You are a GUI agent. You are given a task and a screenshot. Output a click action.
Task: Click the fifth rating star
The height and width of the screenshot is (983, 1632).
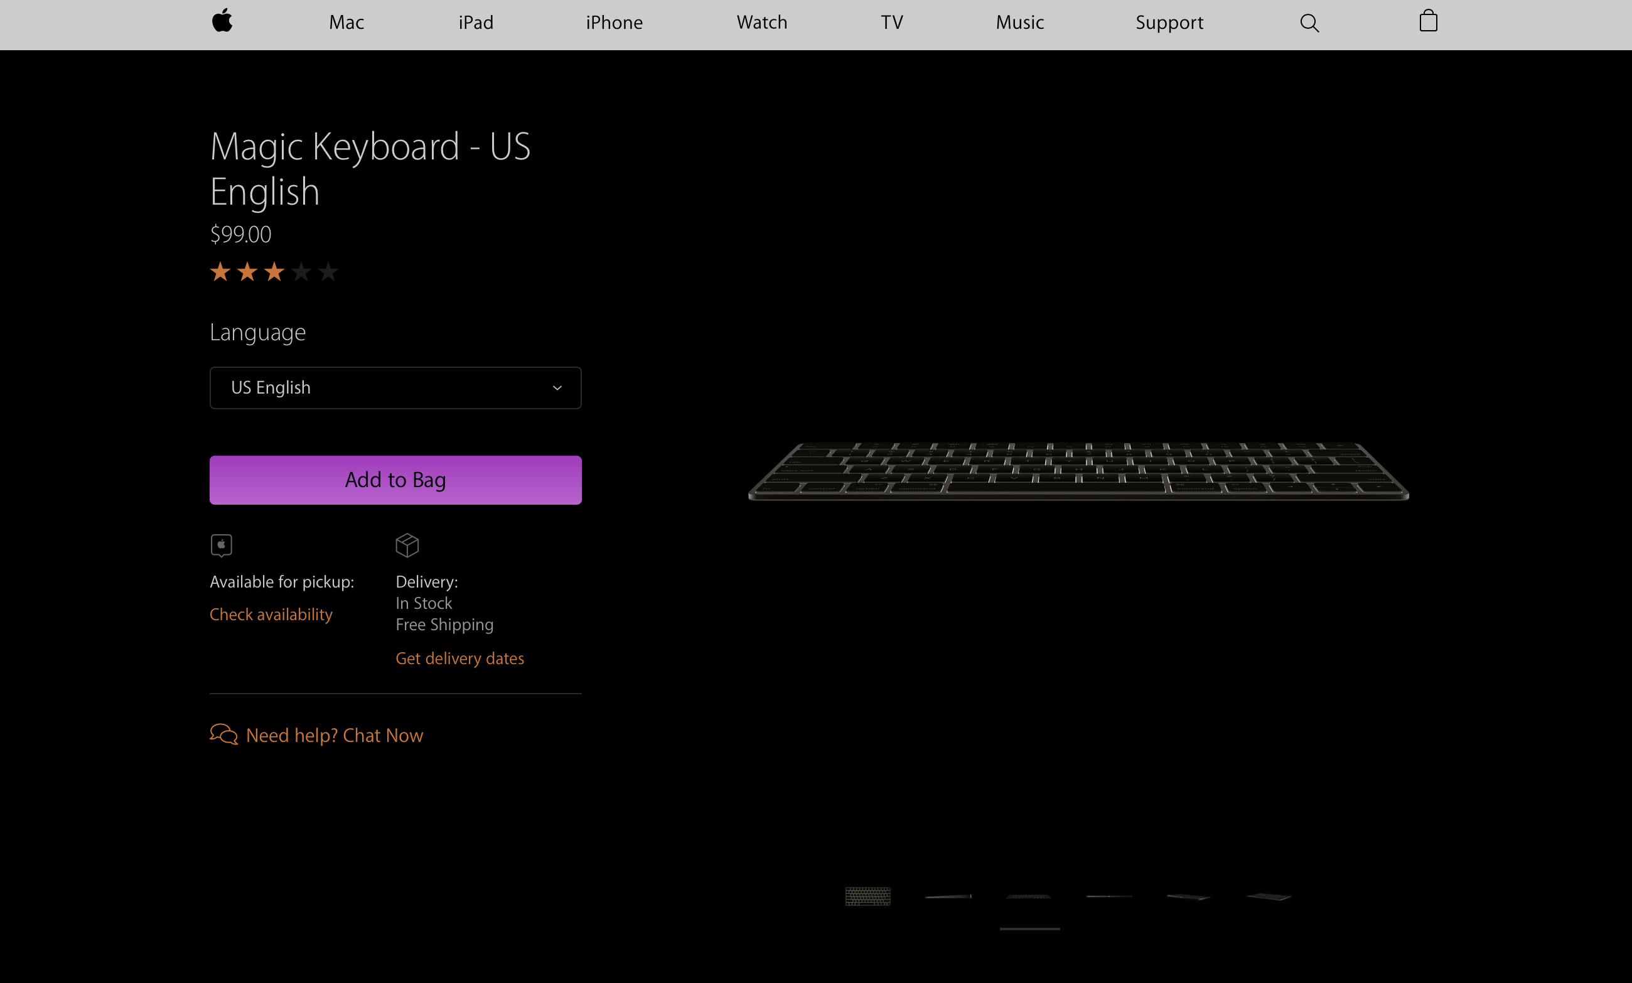328,272
